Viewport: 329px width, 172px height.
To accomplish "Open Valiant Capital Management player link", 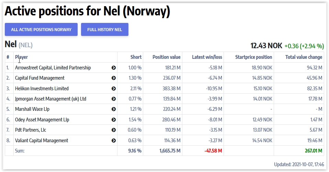I will pos(42,141).
